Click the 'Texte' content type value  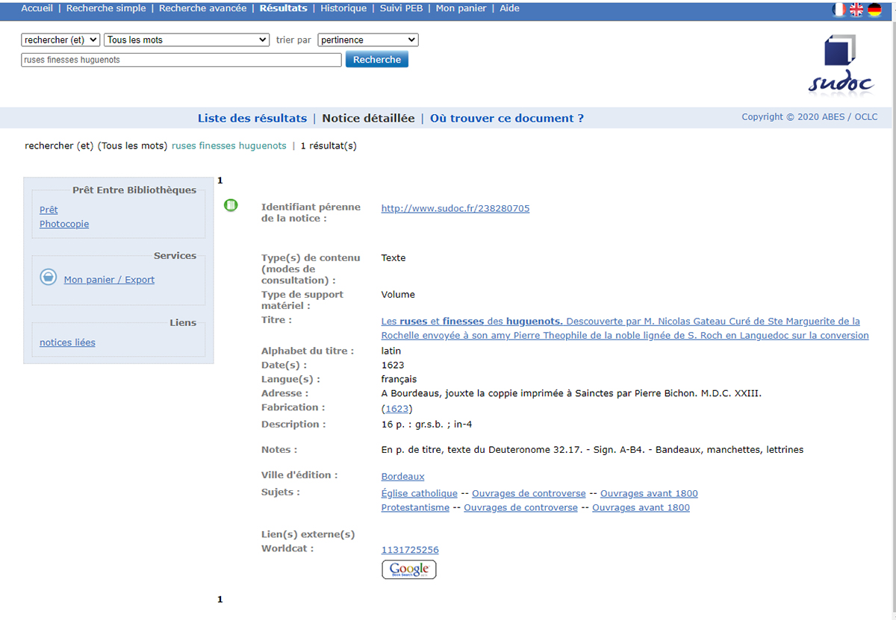point(393,257)
